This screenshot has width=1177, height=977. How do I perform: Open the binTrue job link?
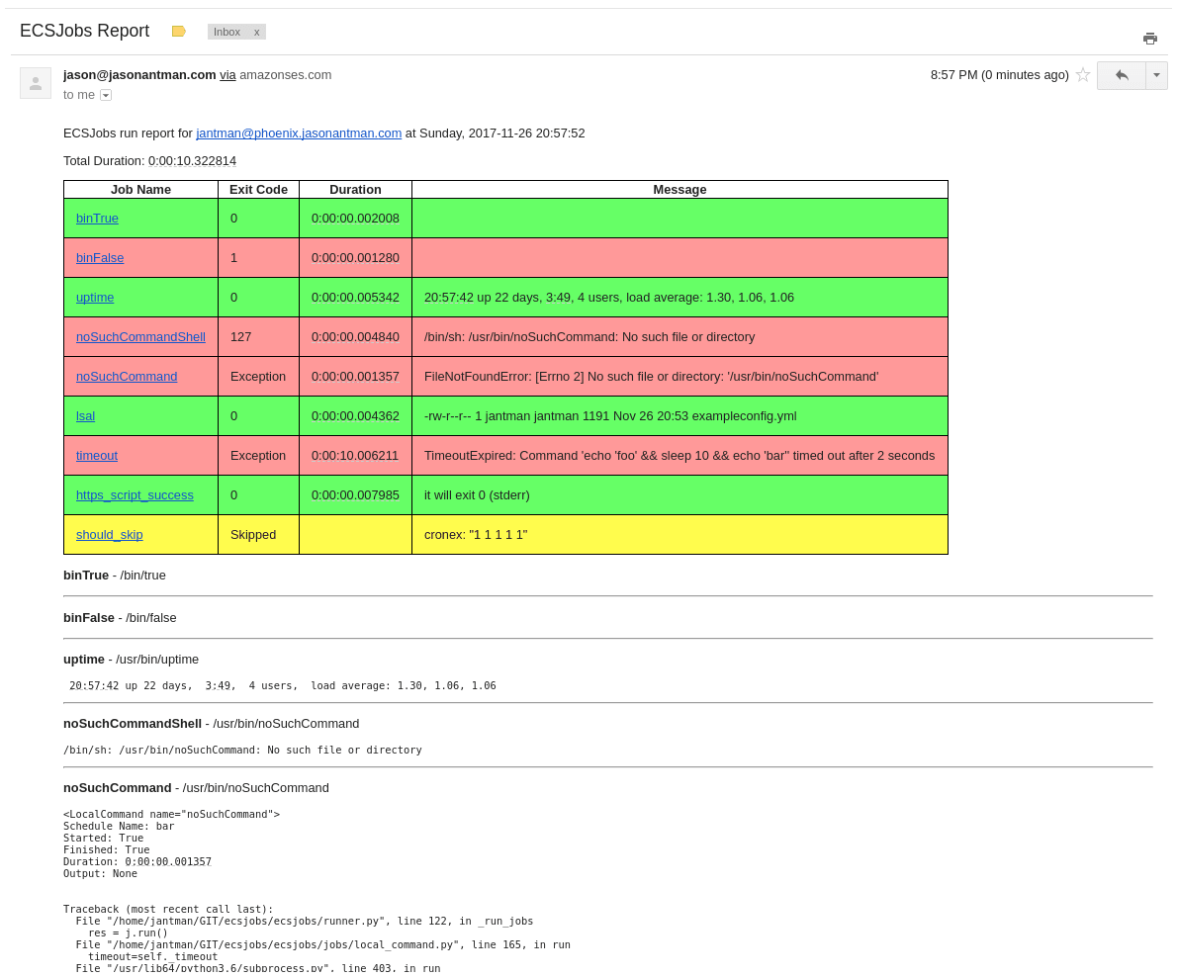tap(96, 218)
